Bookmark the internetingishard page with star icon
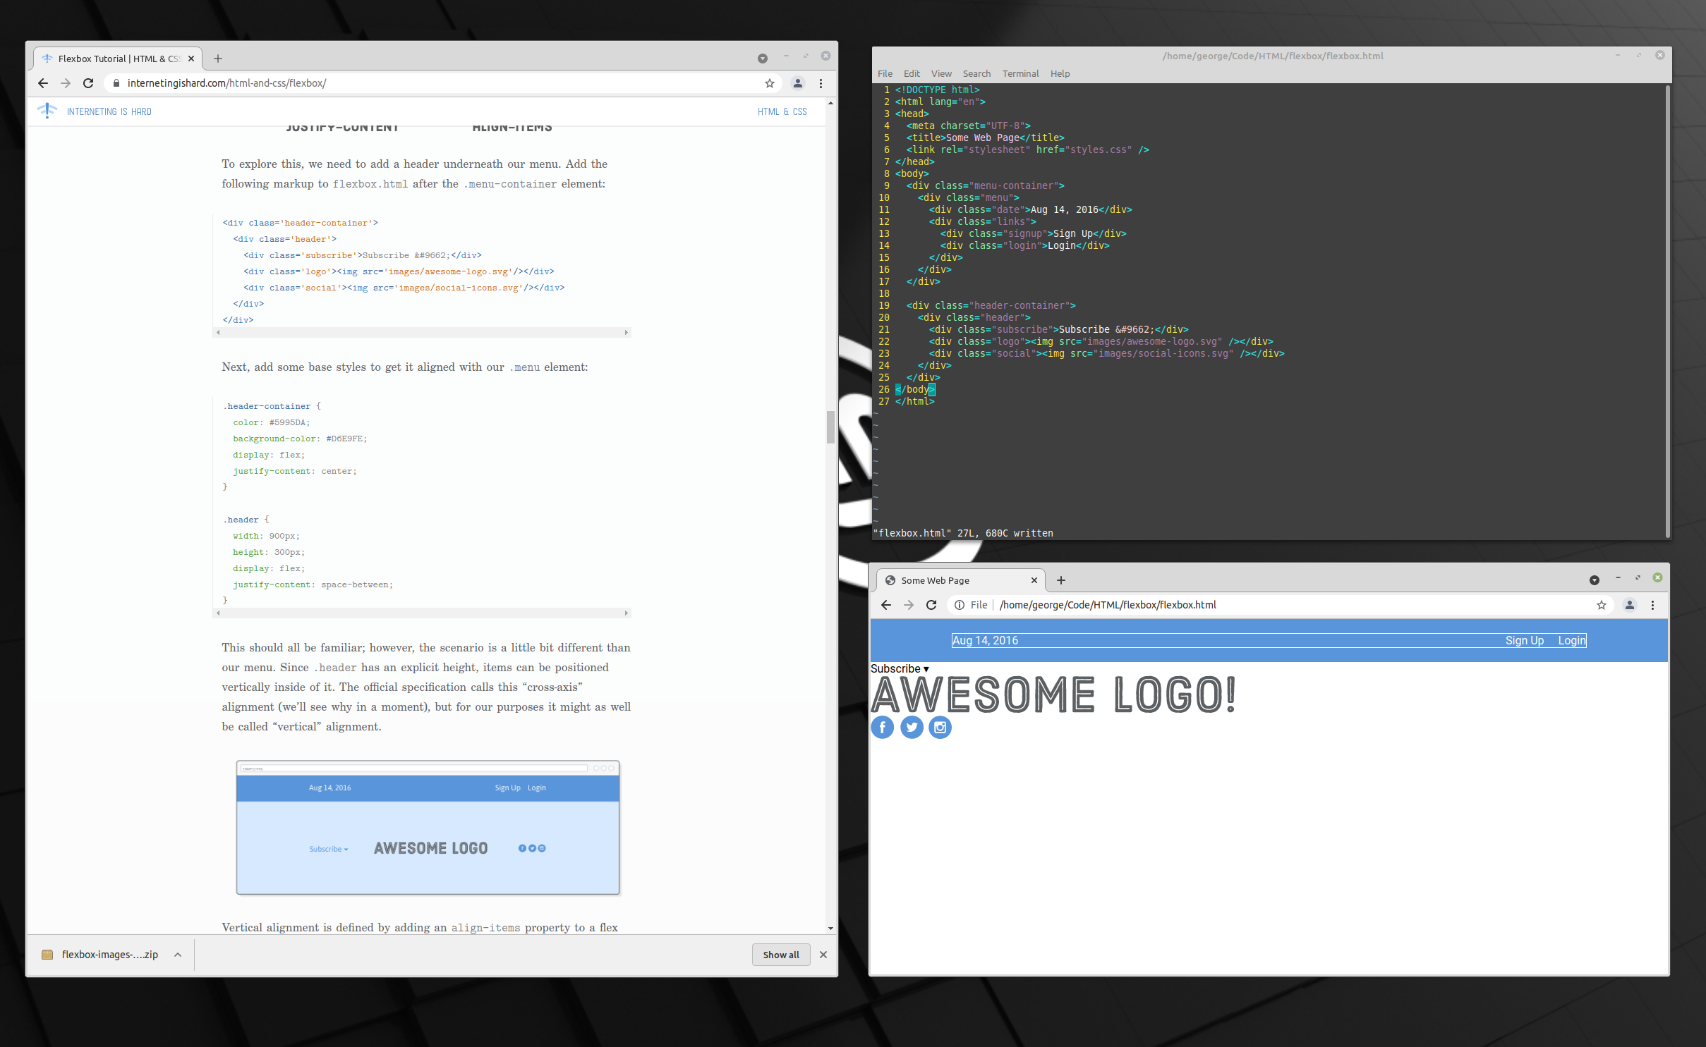1706x1047 pixels. pyautogui.click(x=769, y=83)
